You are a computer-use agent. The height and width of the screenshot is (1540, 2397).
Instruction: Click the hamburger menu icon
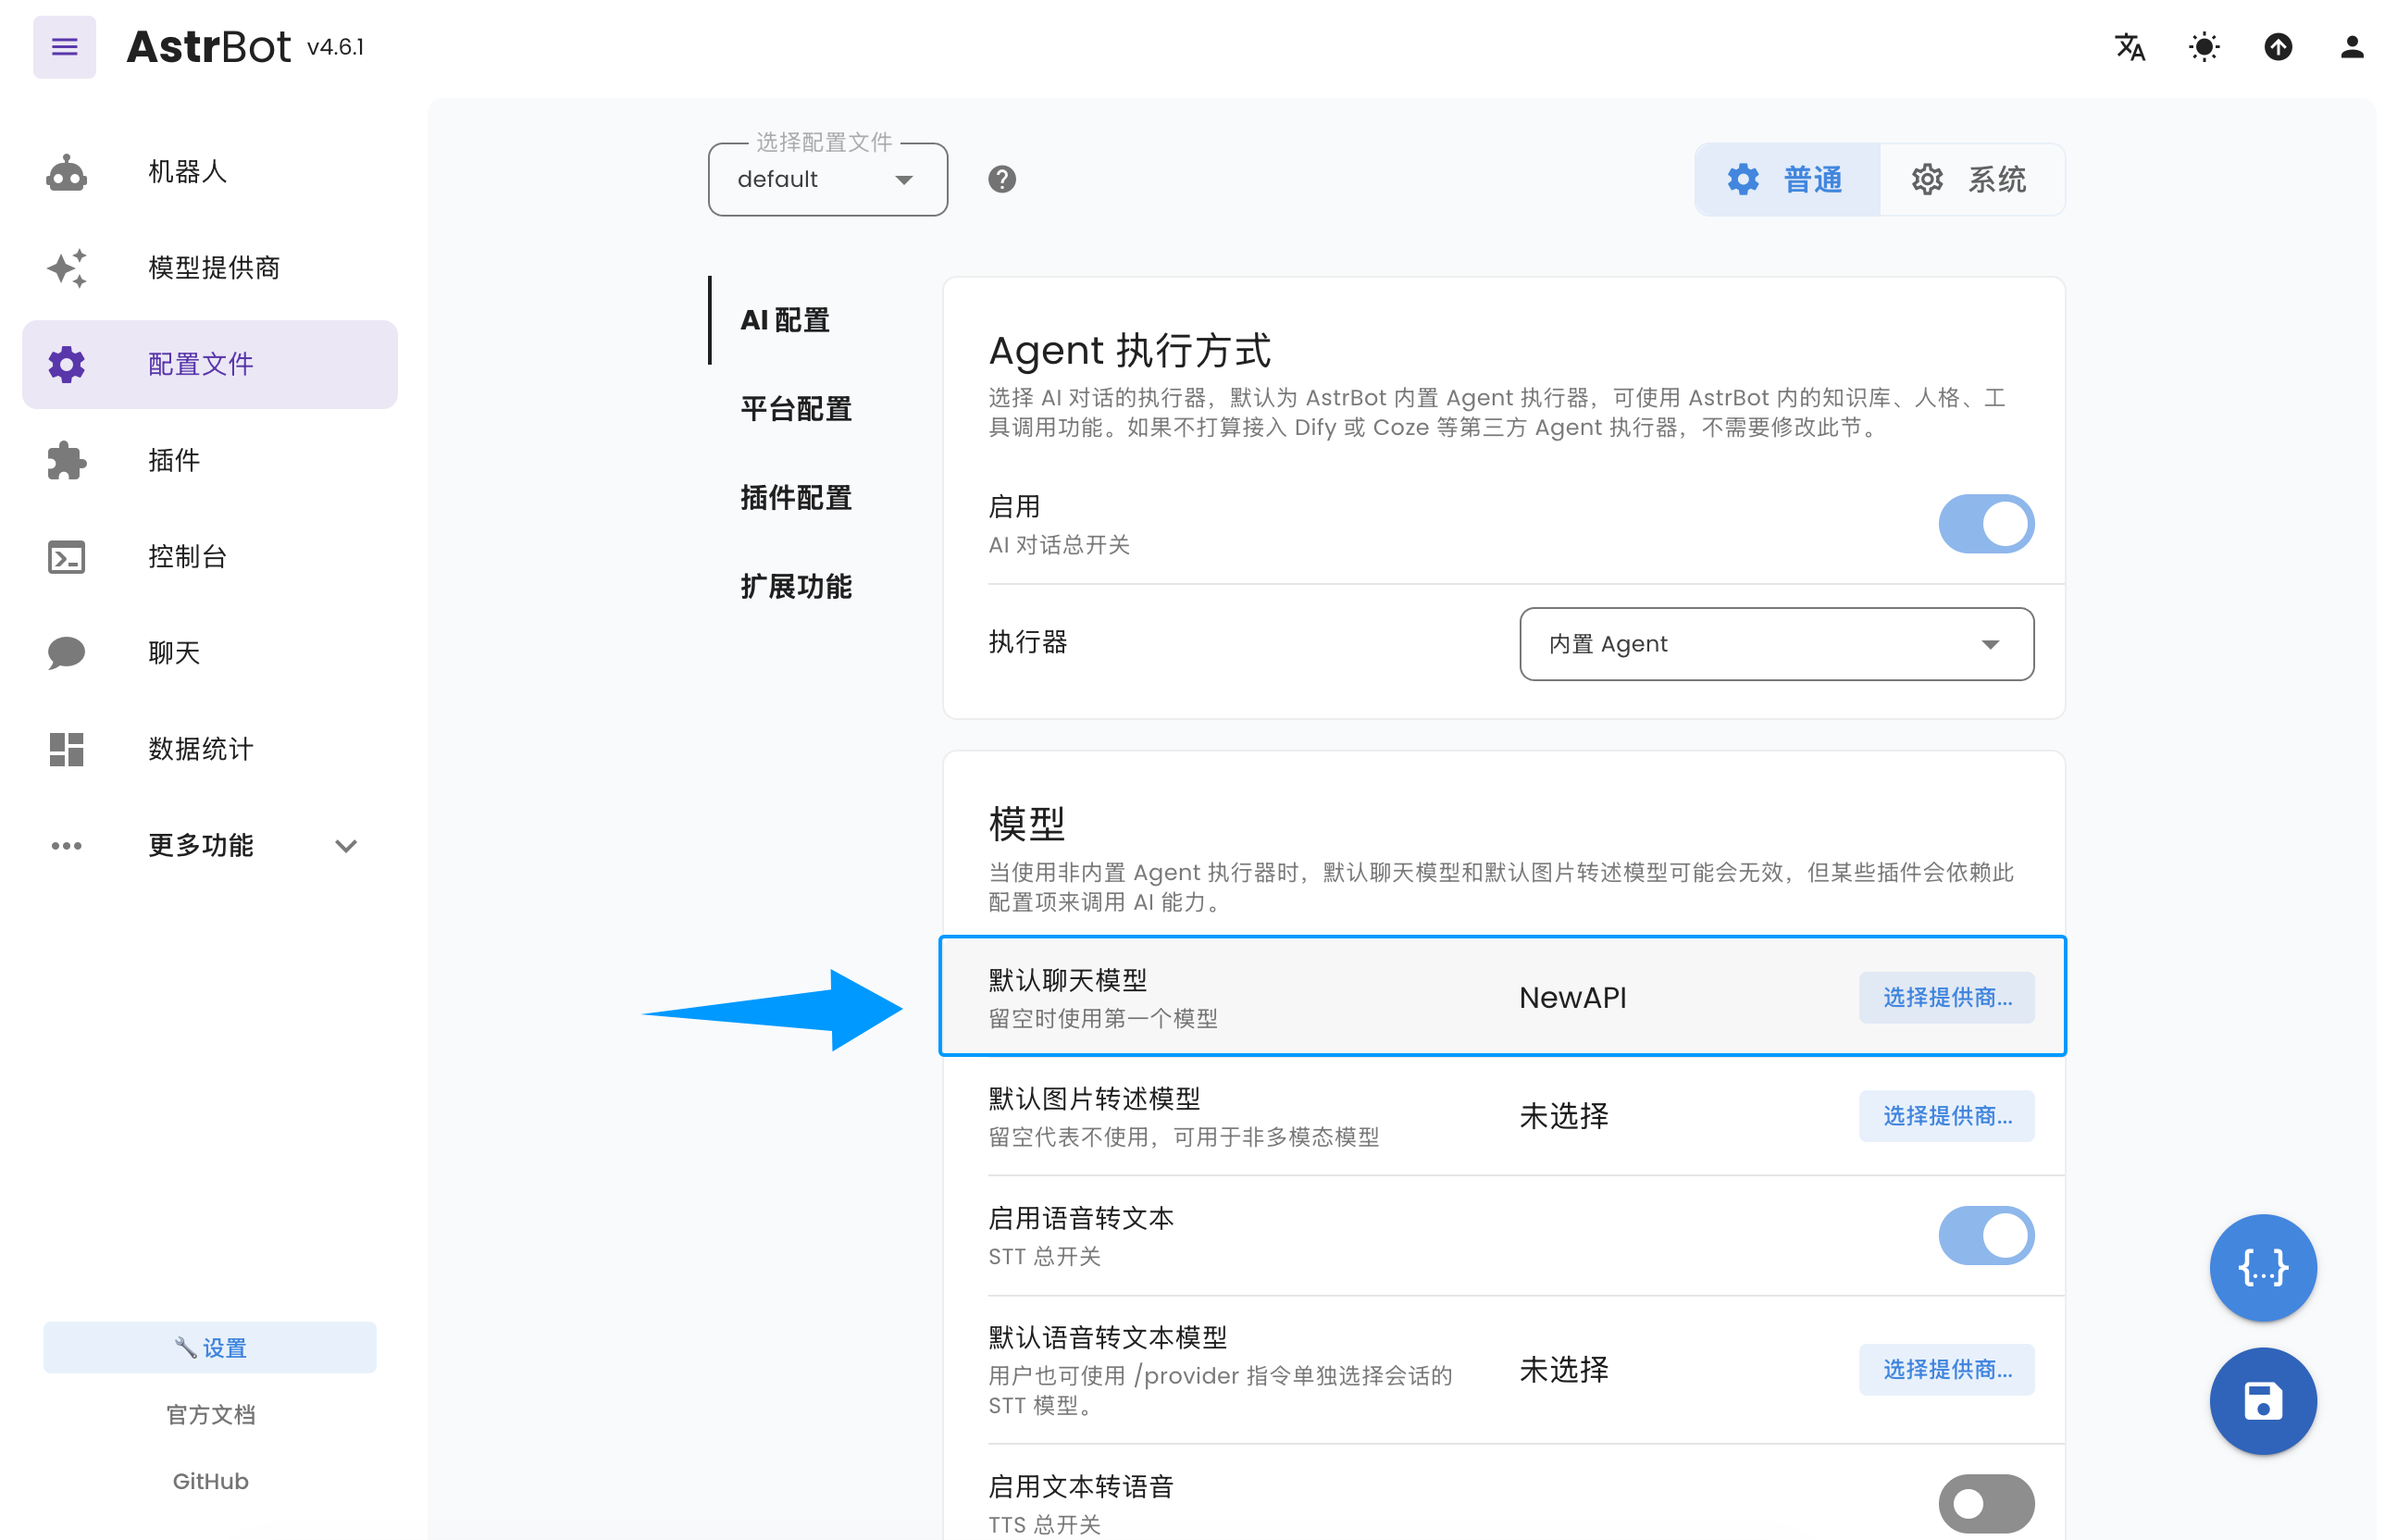click(64, 47)
